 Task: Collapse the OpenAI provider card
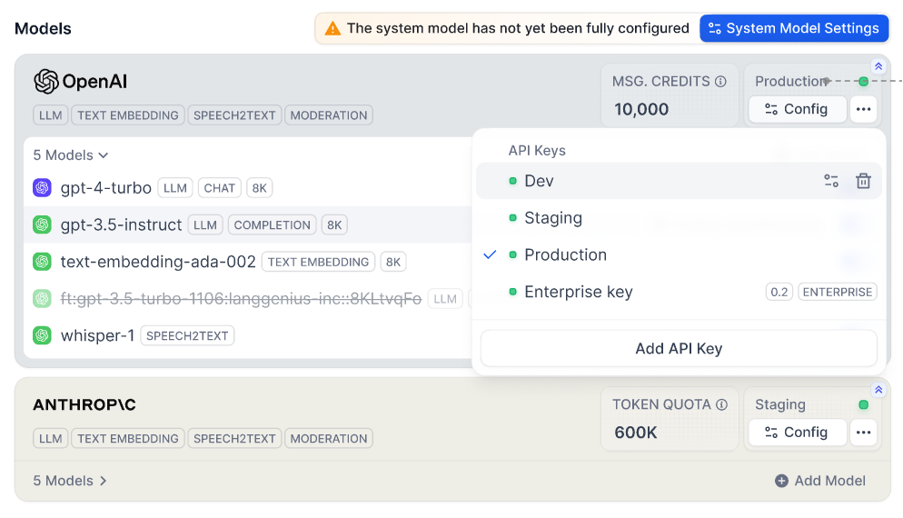(878, 66)
